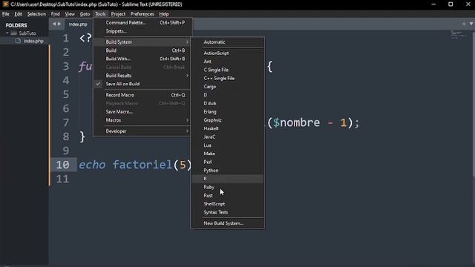Select ShellScript build system
Image resolution: width=475 pixels, height=267 pixels.
pyautogui.click(x=228, y=204)
